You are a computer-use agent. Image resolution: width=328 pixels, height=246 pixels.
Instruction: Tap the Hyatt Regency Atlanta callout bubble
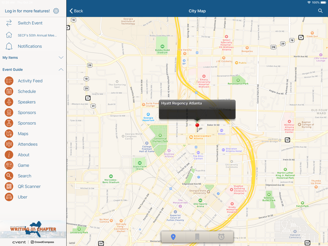197,110
